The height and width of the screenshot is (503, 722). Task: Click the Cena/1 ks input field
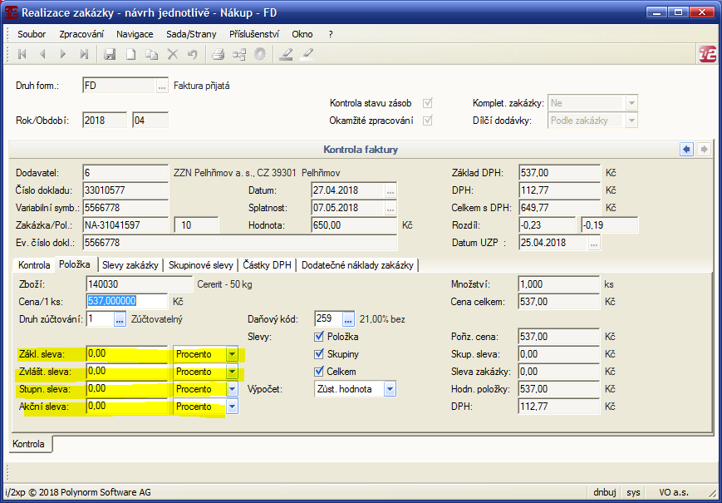tap(127, 302)
